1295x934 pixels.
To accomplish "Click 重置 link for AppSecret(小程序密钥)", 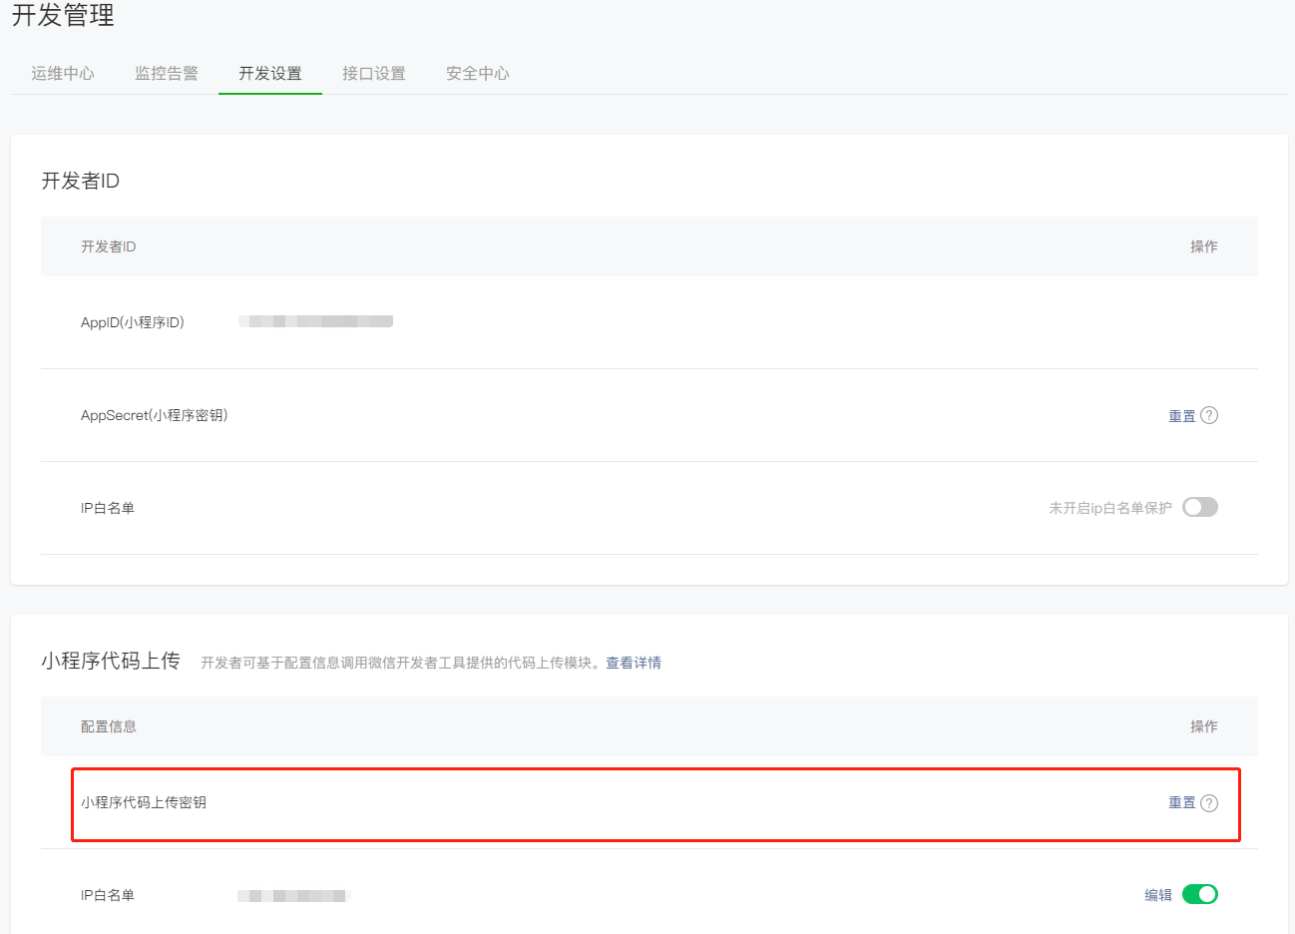I will tap(1181, 416).
